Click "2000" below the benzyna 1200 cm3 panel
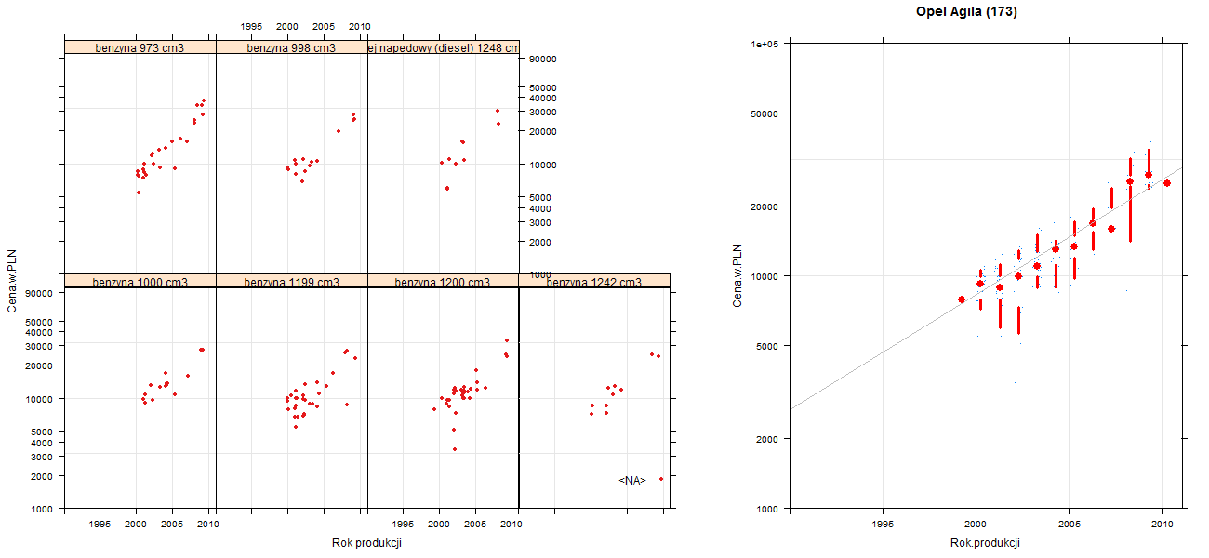1209x558 pixels. pos(439,525)
